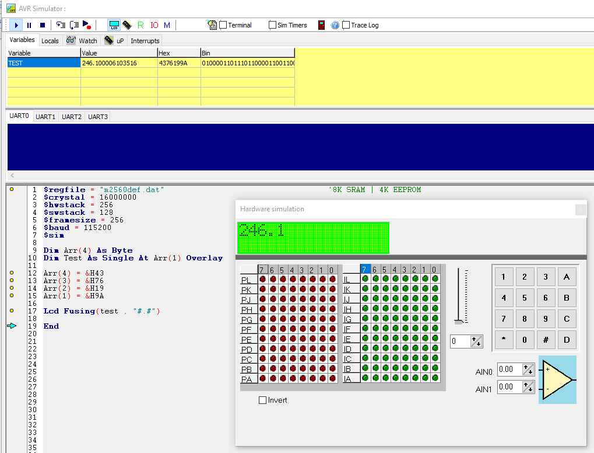594x453 pixels.
Task: Open the UART1 tab
Action: (45, 117)
